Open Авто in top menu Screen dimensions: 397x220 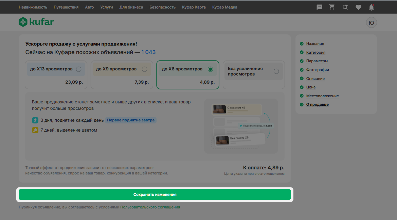tap(89, 7)
